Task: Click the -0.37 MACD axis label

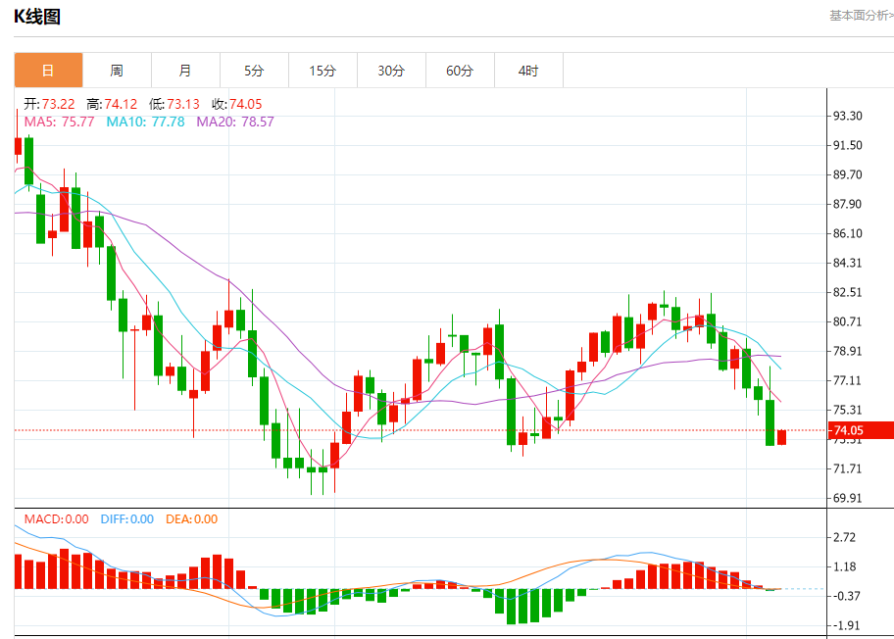Action: point(845,596)
